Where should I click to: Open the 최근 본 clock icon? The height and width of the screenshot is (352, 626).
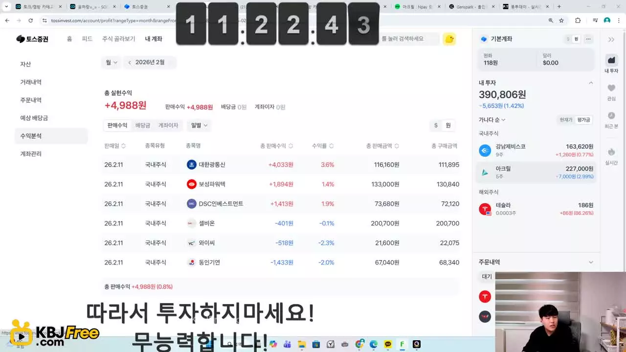(611, 115)
